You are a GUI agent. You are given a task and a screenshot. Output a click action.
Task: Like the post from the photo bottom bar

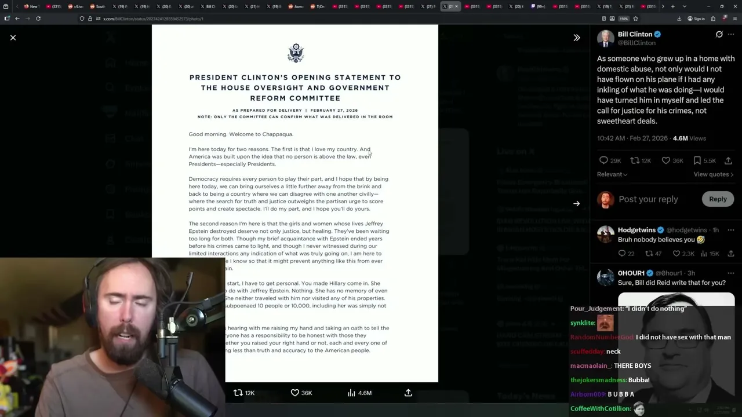click(301, 393)
